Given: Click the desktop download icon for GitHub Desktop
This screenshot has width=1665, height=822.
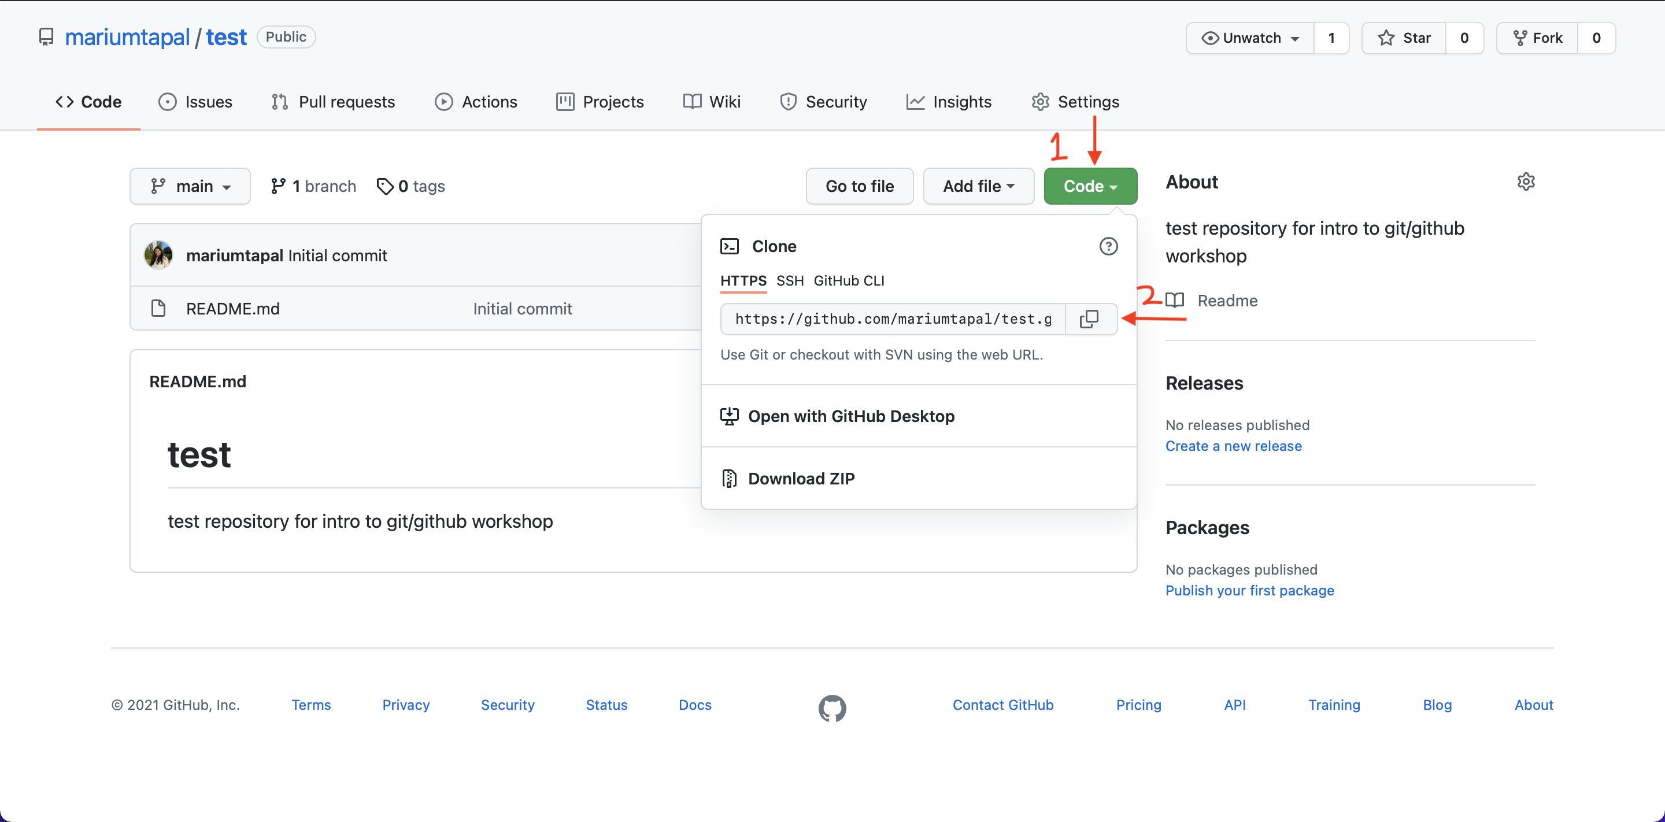Looking at the screenshot, I should point(730,416).
